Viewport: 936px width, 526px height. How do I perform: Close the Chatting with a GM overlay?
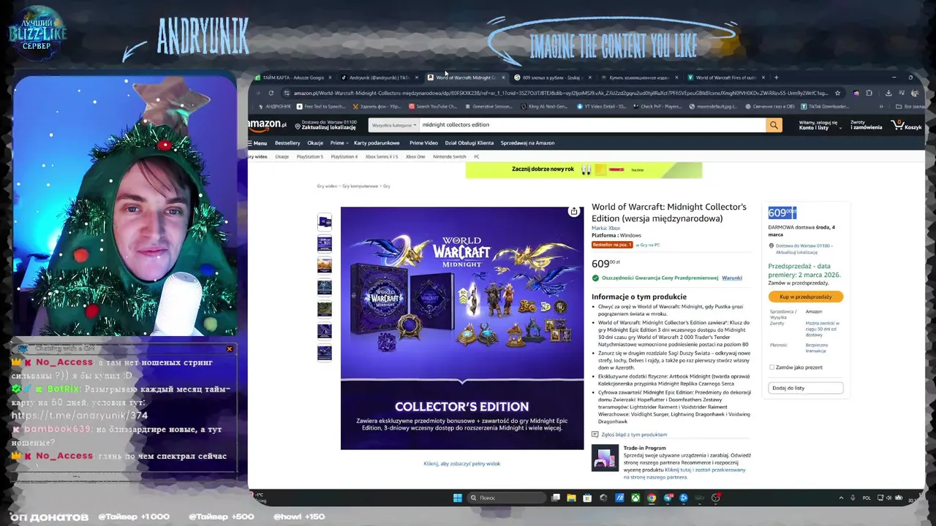229,349
